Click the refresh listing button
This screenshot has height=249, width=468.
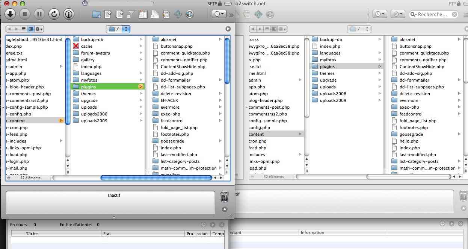coord(54,14)
